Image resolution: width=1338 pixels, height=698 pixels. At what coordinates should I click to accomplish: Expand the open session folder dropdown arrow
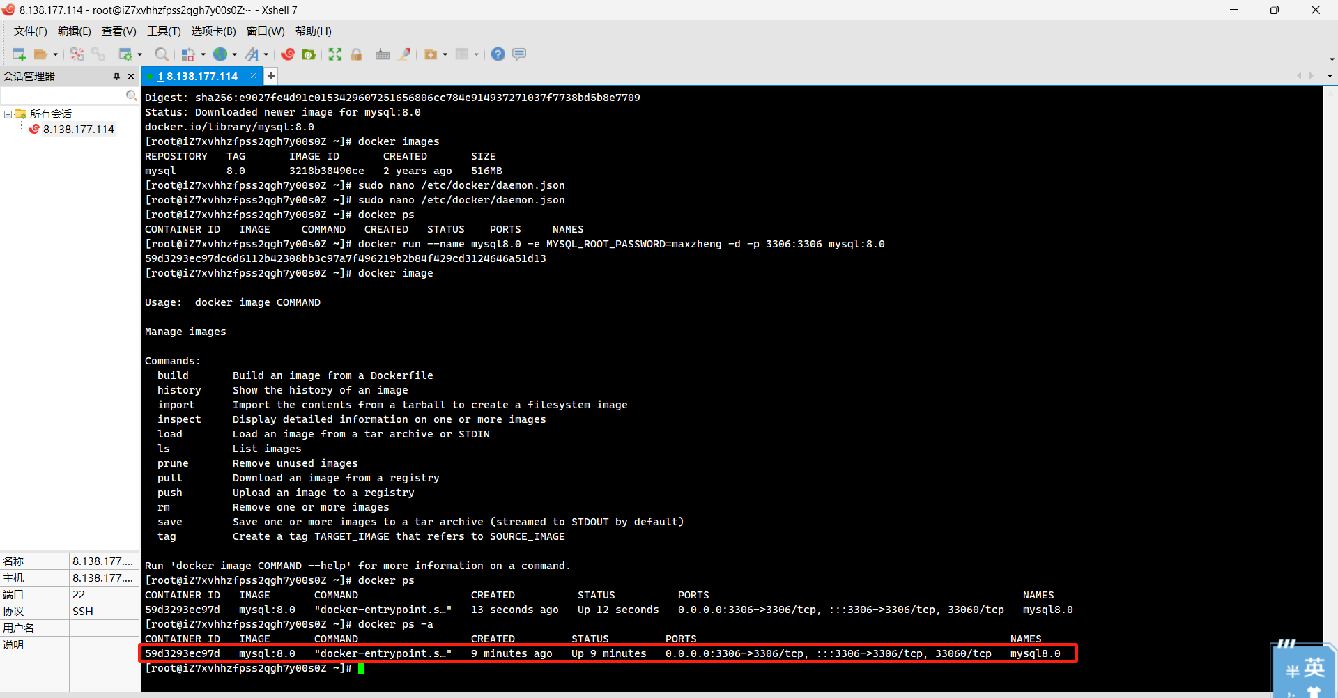coord(55,54)
